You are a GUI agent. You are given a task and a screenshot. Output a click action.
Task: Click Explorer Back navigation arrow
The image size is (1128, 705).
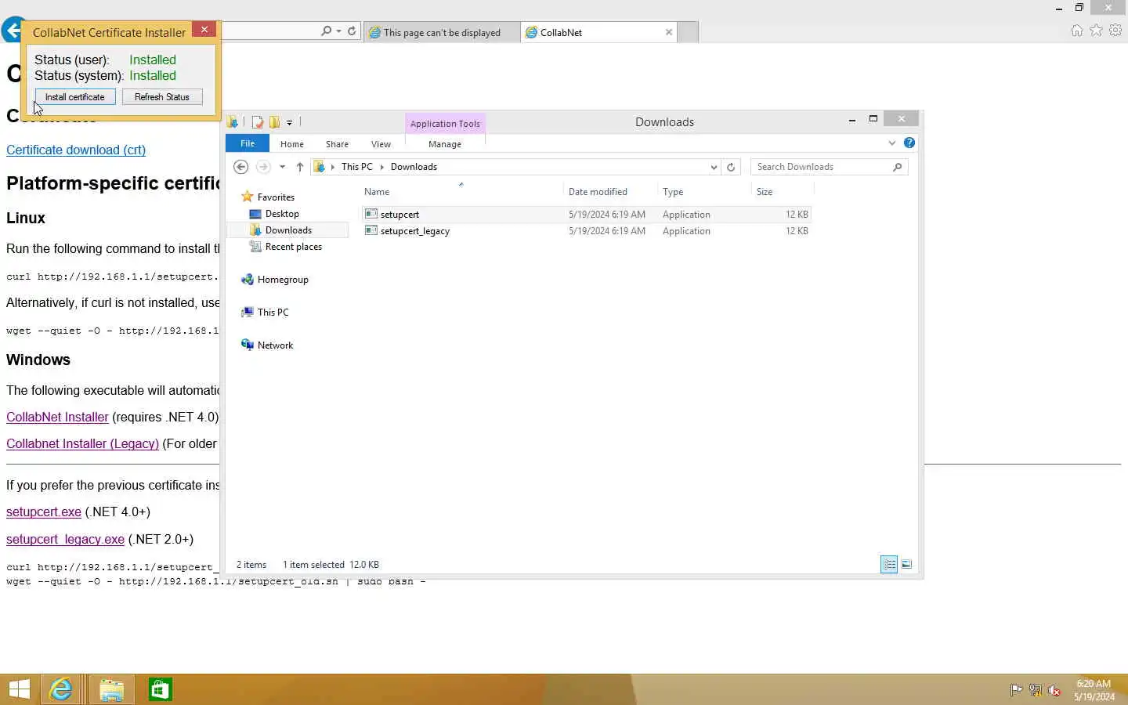pos(241,167)
